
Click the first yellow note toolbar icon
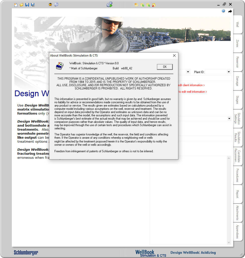(136, 4)
